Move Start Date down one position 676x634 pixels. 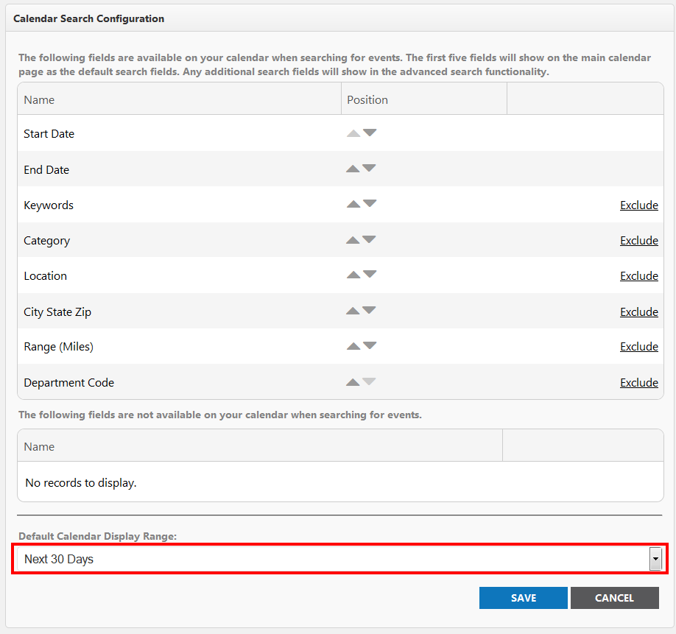point(370,133)
